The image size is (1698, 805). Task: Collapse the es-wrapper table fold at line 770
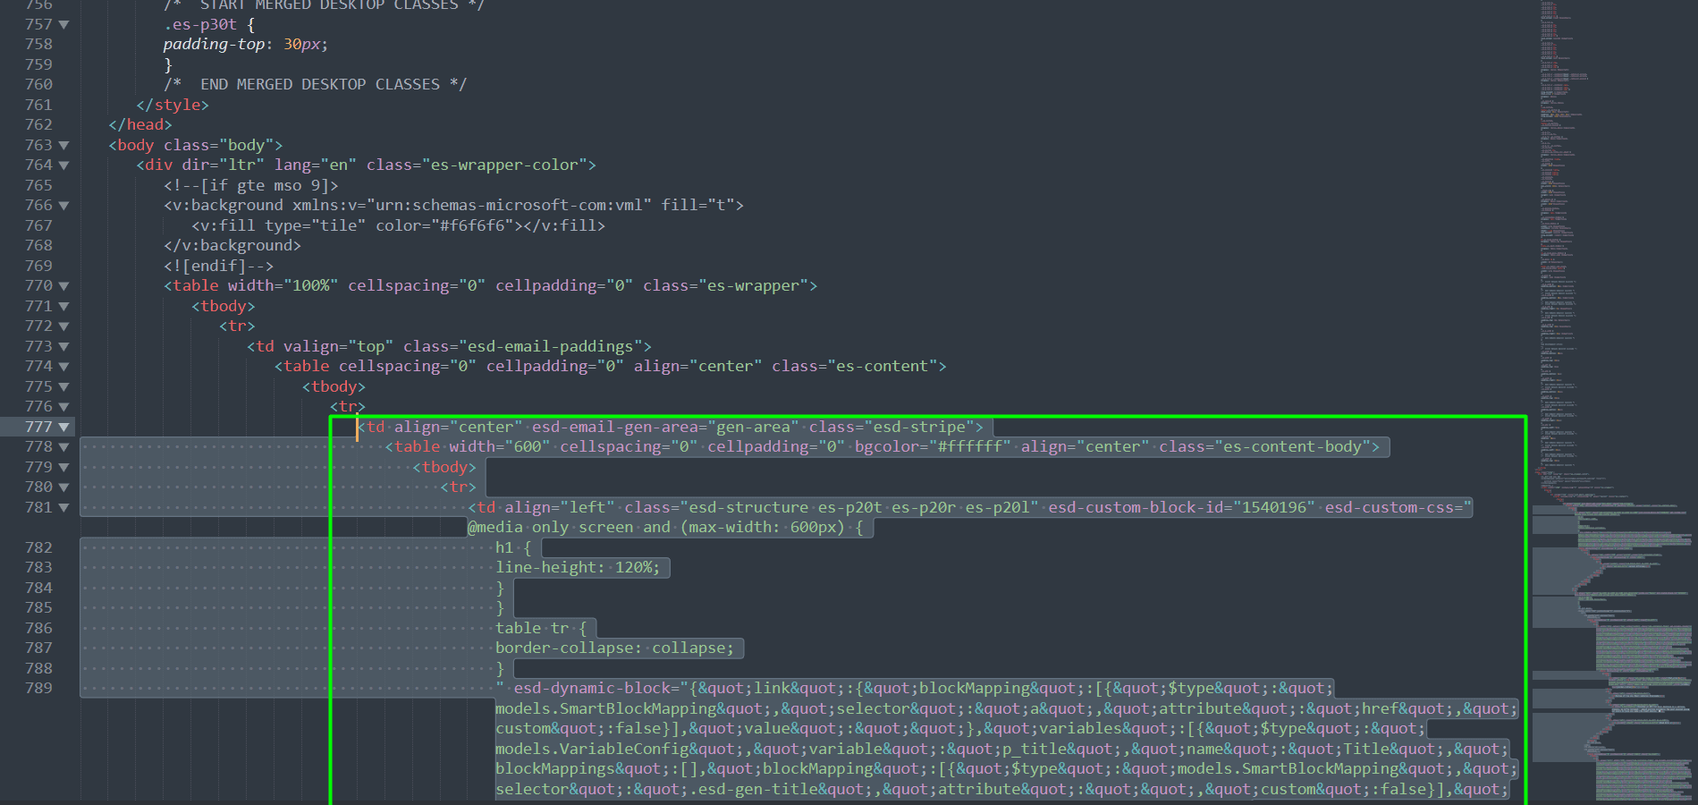(x=62, y=285)
